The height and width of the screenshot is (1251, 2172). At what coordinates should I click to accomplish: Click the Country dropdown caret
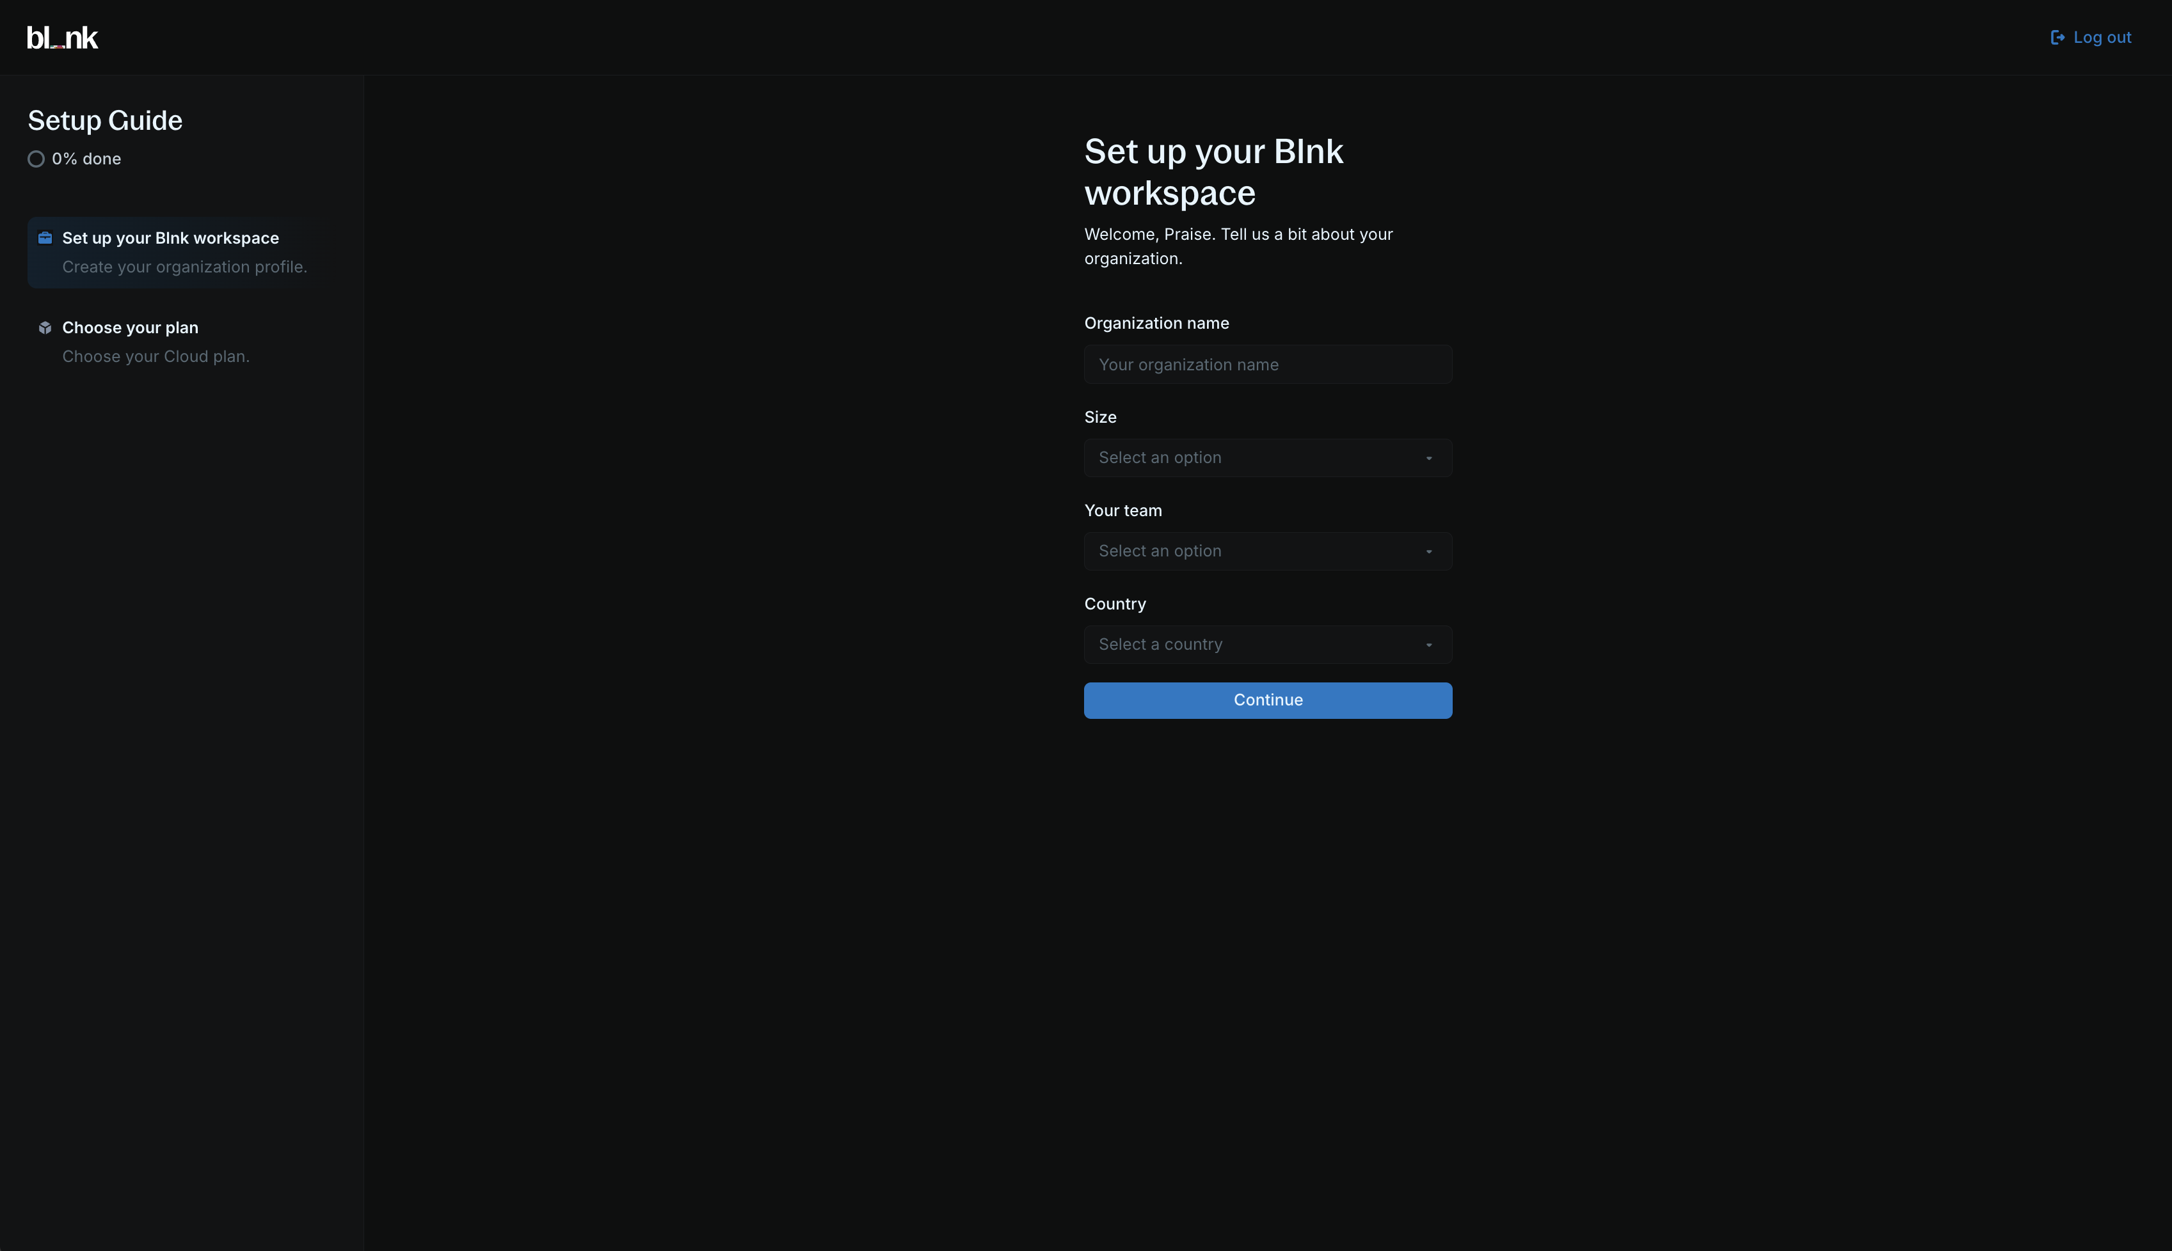tap(1428, 645)
